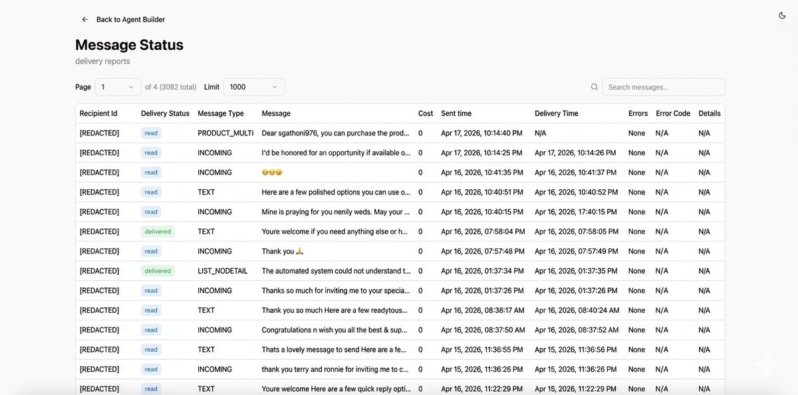This screenshot has width=798, height=395.
Task: Click the Delivery Time column header
Action: [556, 114]
